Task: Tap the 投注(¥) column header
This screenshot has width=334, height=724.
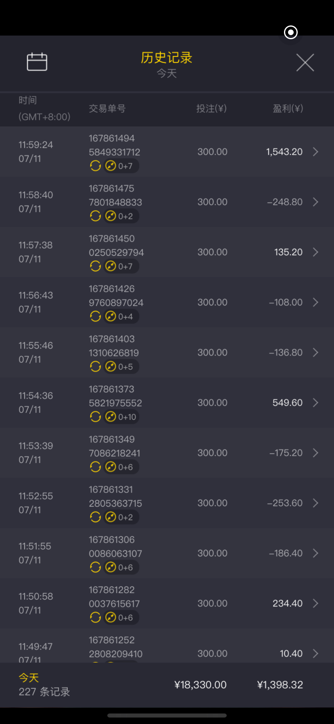Action: point(211,108)
